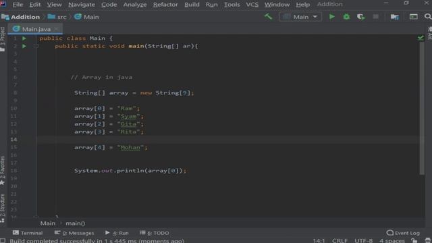Click the "Syam" string literal

click(x=128, y=116)
